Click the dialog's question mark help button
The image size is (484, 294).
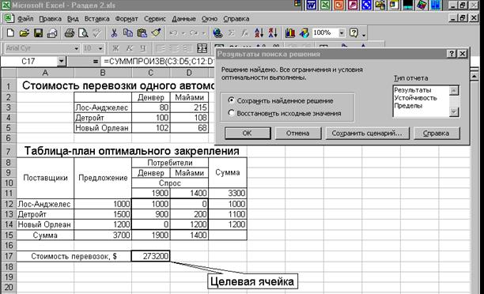pos(452,54)
